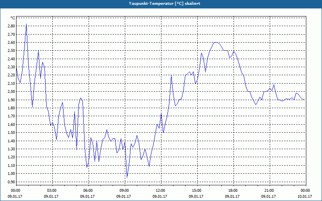The width and height of the screenshot is (322, 201).
Task: Click the 09:00 time axis label
Action: click(125, 191)
